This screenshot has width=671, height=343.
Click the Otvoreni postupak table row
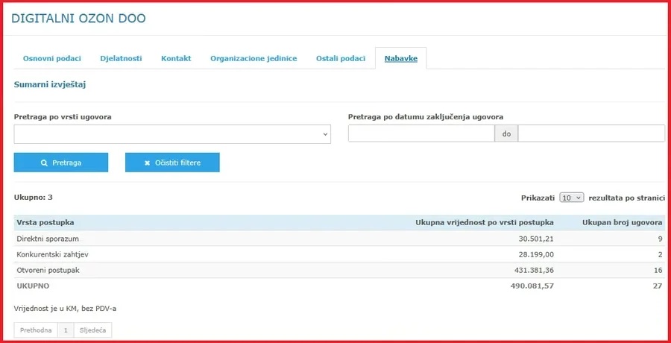click(339, 270)
